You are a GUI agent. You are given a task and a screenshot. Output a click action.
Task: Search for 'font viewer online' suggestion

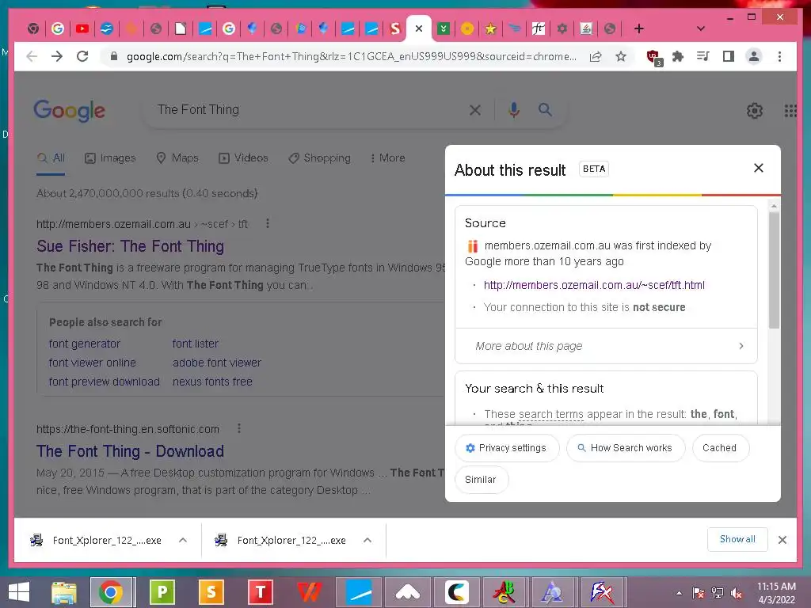(x=93, y=363)
